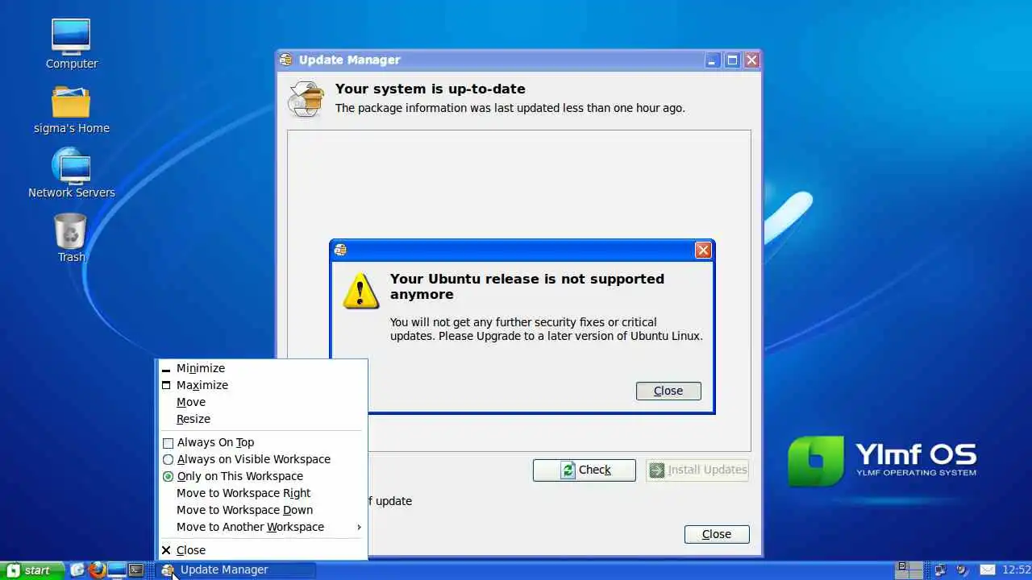Viewport: 1032px width, 580px height.
Task: Select Resize in the window menu
Action: click(x=261, y=419)
